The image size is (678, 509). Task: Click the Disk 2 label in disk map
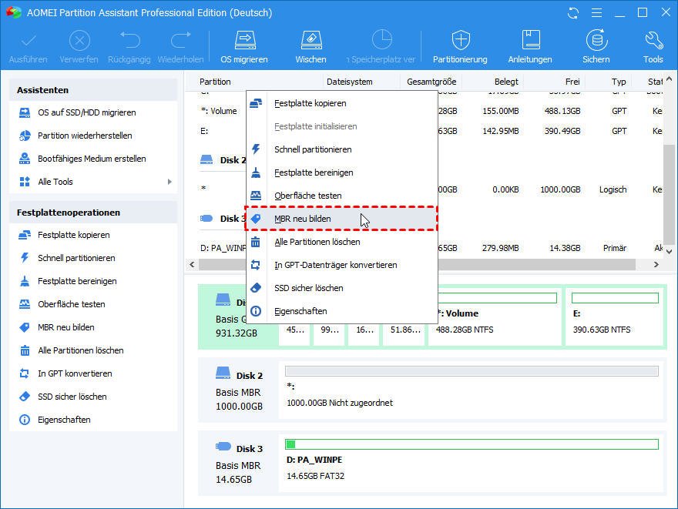tap(249, 376)
